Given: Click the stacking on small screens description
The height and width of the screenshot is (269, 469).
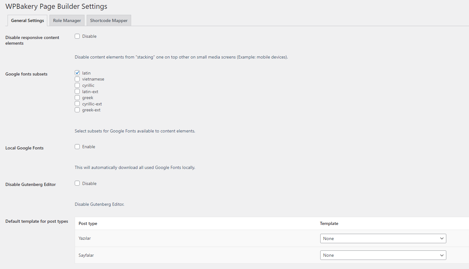Looking at the screenshot, I should click(x=181, y=57).
